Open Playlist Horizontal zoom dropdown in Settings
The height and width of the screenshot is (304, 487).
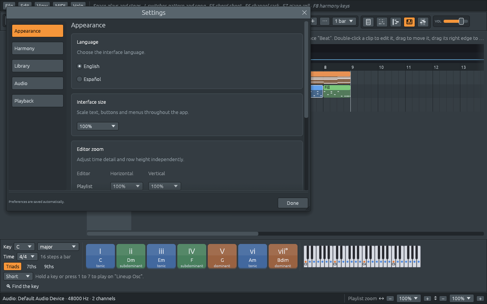coord(127,186)
